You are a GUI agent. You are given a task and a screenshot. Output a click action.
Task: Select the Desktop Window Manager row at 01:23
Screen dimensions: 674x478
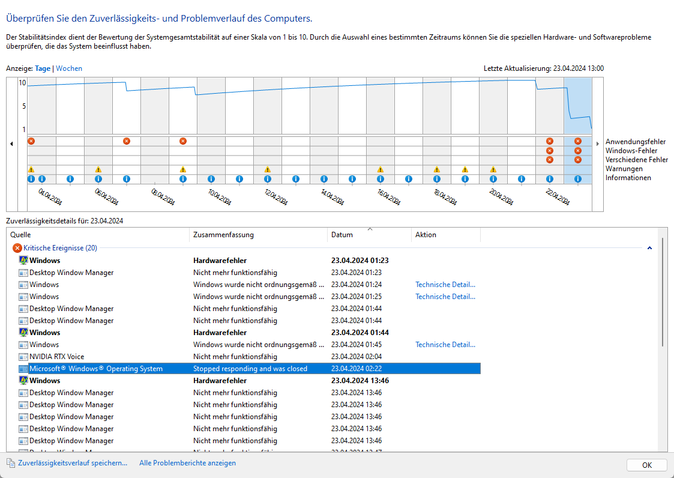pyautogui.click(x=249, y=273)
